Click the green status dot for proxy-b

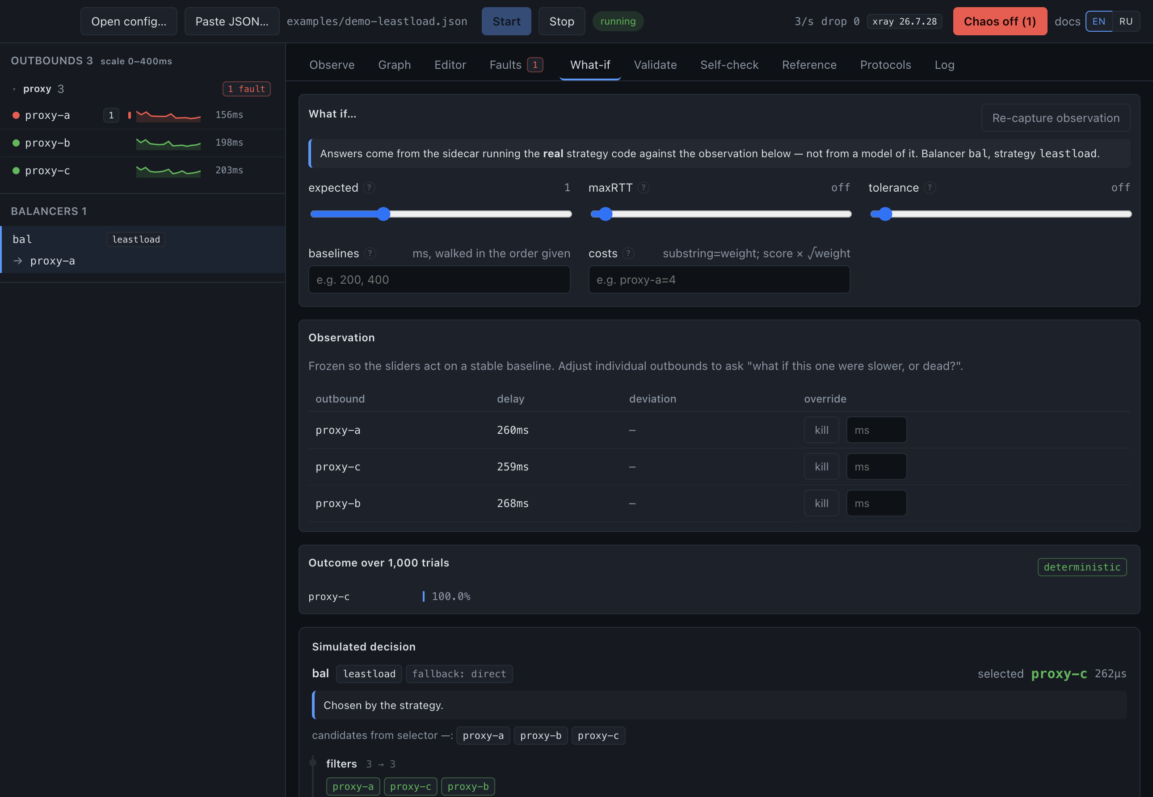[x=16, y=143]
